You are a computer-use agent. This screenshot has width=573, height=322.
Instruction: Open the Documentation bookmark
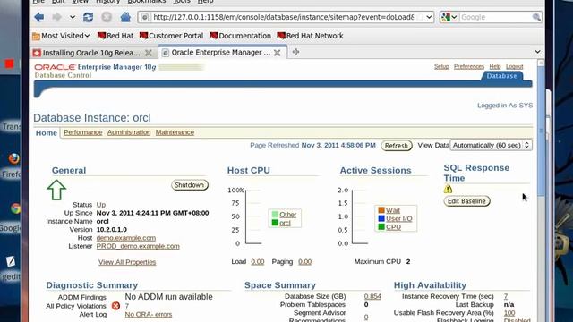(241, 36)
